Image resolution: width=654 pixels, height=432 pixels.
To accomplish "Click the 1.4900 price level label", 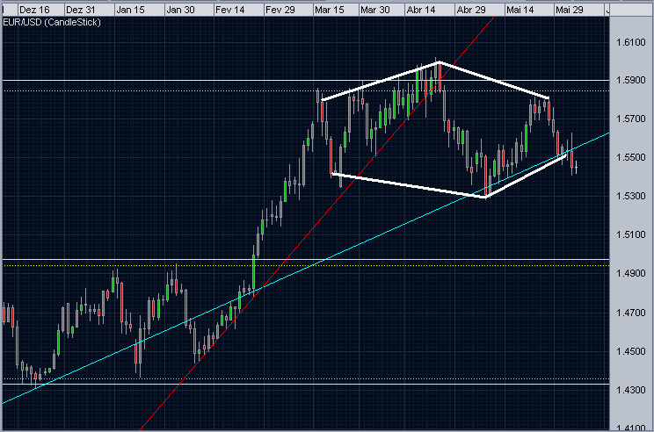I will [631, 273].
